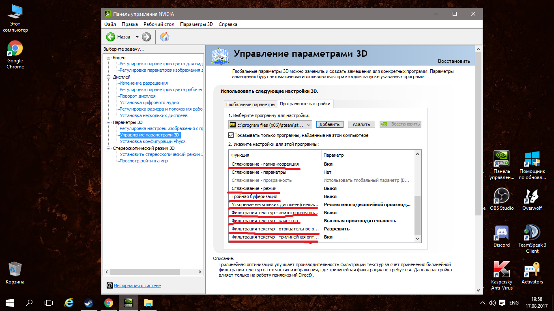This screenshot has height=311, width=554.
Task: Open the Back button history dropdown arrow
Action: point(137,37)
